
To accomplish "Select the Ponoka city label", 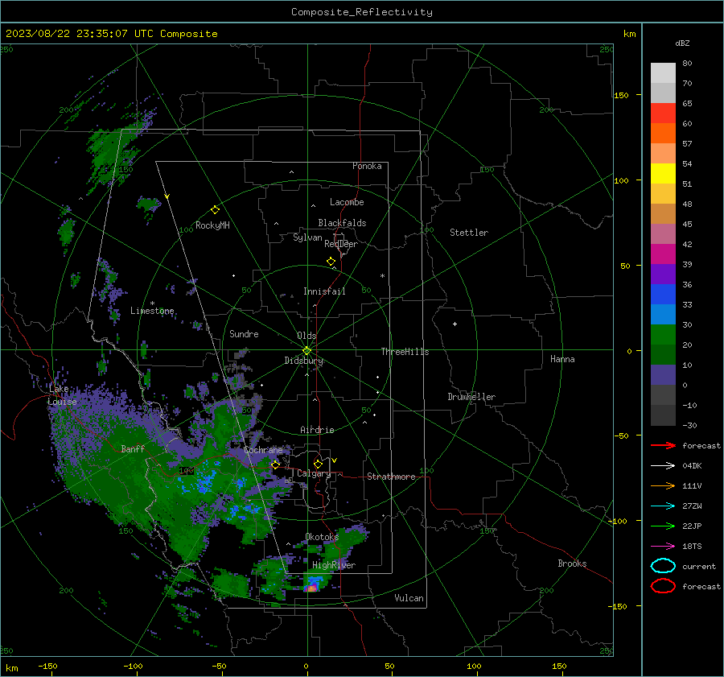I will tap(367, 166).
